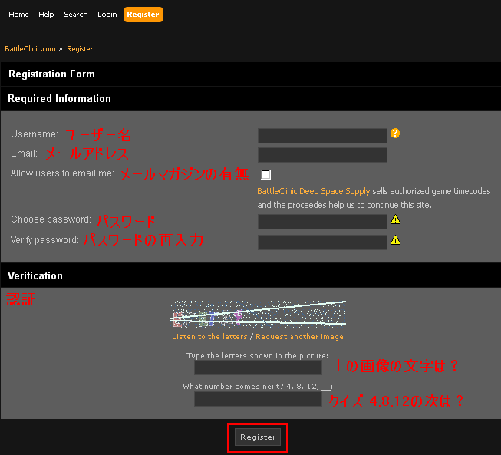Open the Home menu item
The image size is (501, 455).
[18, 15]
